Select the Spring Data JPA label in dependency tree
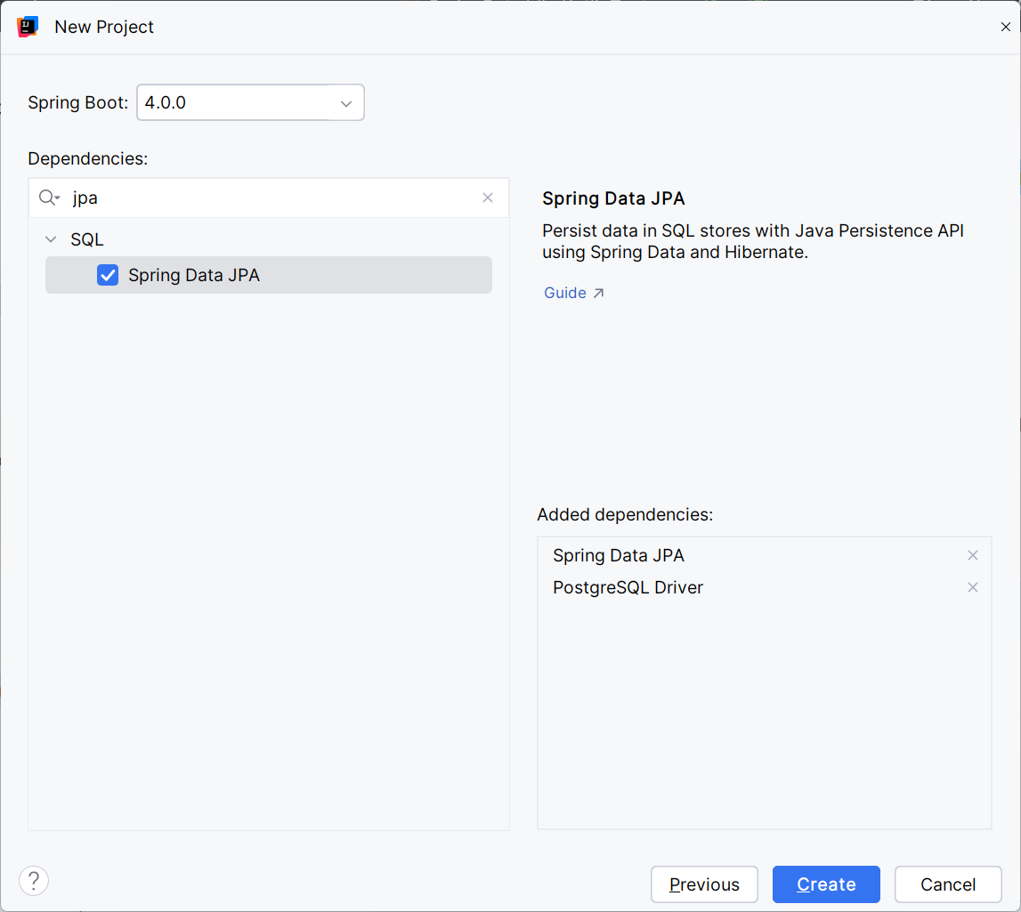This screenshot has height=912, width=1021. [194, 276]
